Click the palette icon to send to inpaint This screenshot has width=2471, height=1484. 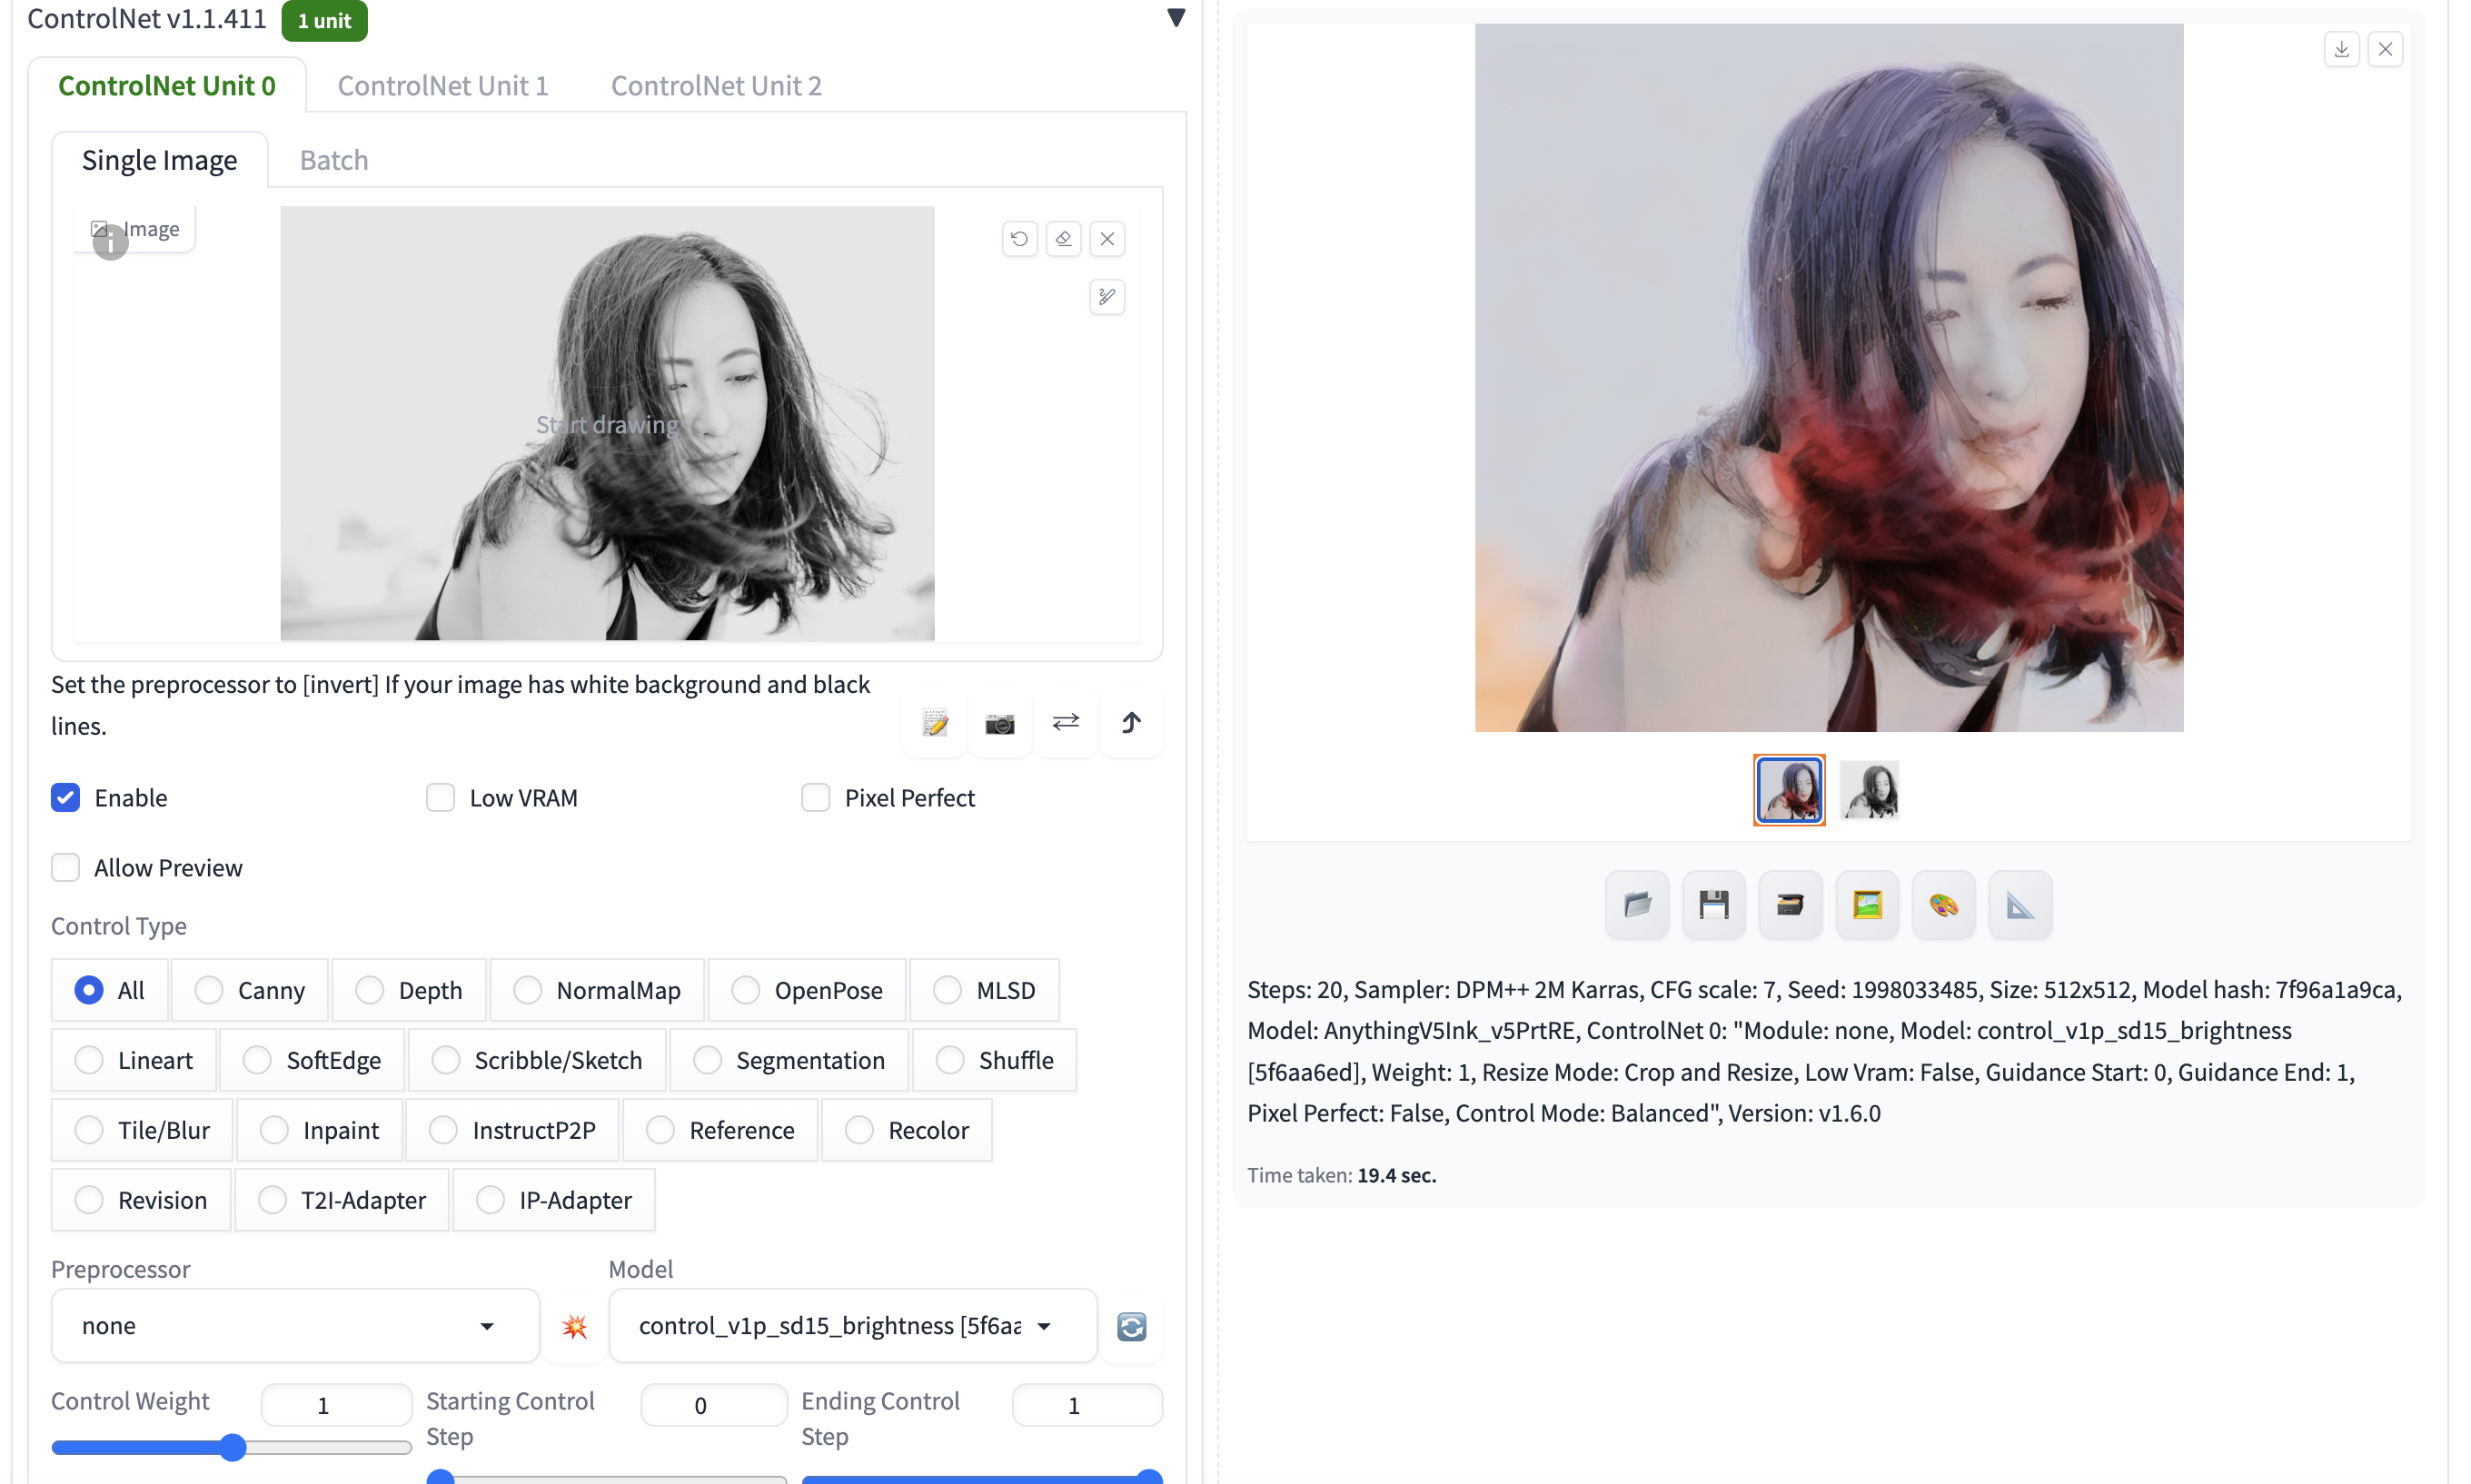(x=1943, y=906)
